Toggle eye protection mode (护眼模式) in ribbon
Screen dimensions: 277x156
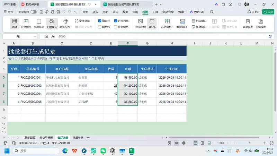[52, 24]
